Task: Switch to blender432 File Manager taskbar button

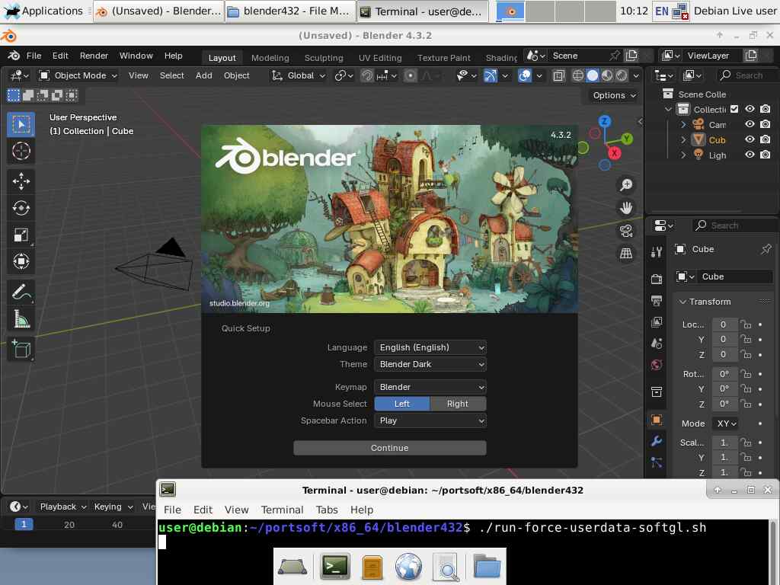Action: tap(290, 11)
